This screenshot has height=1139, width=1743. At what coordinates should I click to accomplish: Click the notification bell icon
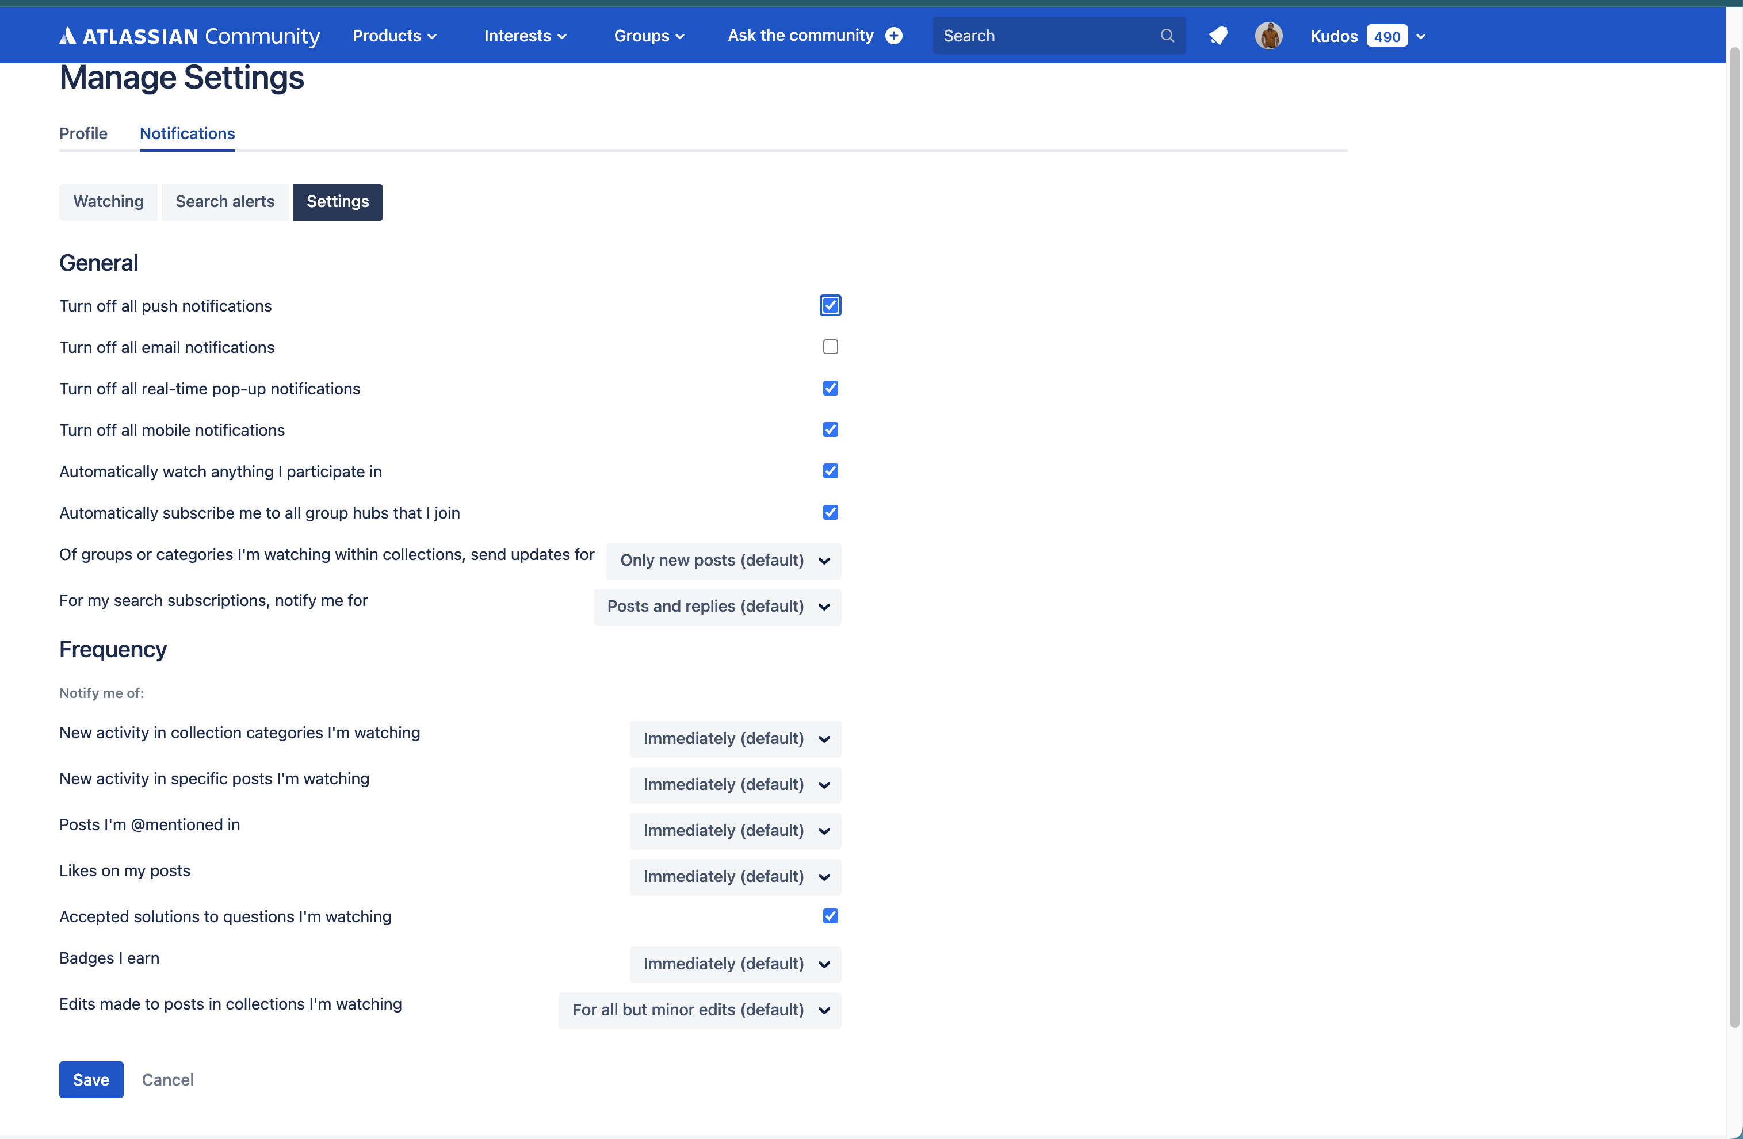(x=1218, y=35)
